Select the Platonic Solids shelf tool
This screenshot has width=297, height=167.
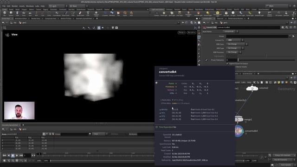coord(96,13)
